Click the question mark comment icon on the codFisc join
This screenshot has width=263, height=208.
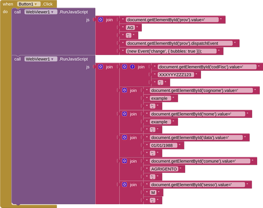coord(132,67)
